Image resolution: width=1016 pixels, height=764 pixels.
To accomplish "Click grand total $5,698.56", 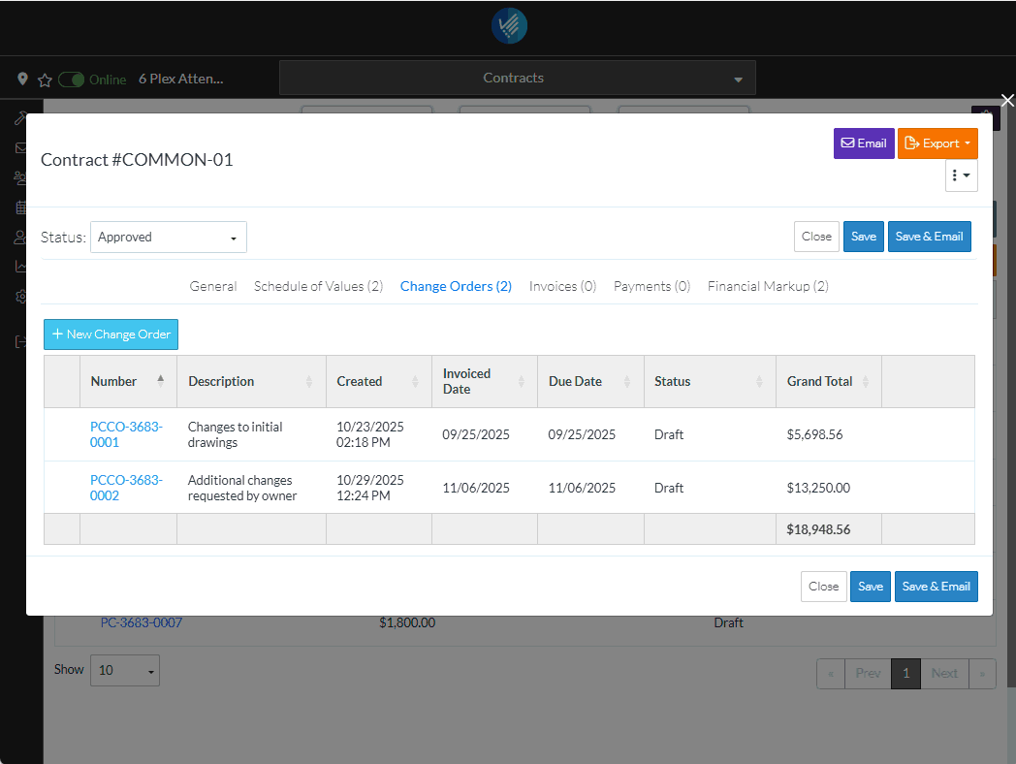I will pyautogui.click(x=814, y=434).
